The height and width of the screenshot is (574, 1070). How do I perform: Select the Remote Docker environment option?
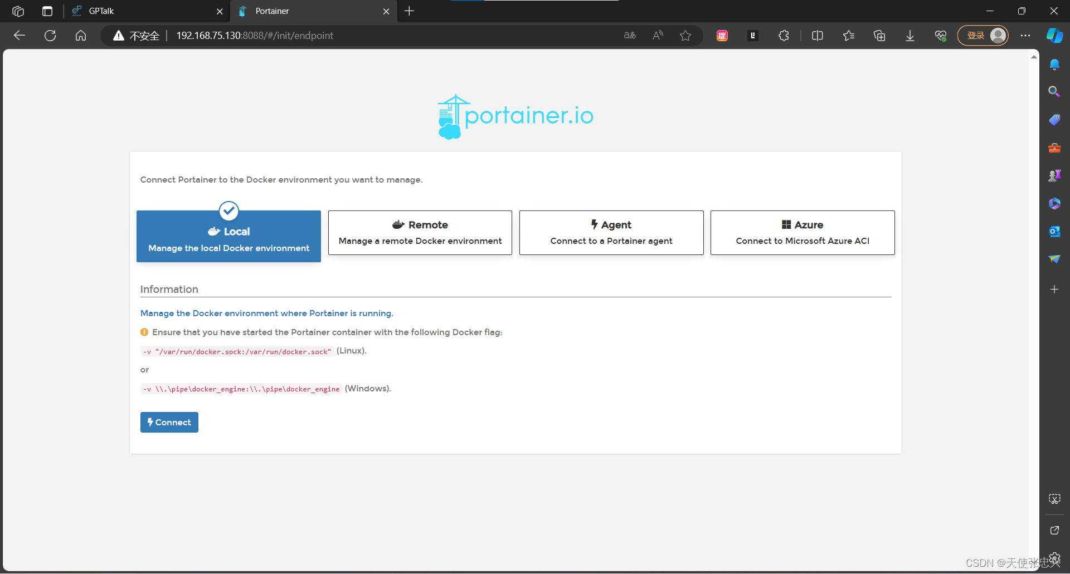point(420,233)
